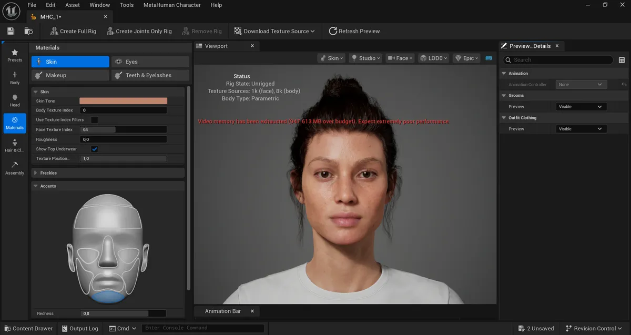
Task: Collapse the Grooms section in Details
Action: (504, 95)
